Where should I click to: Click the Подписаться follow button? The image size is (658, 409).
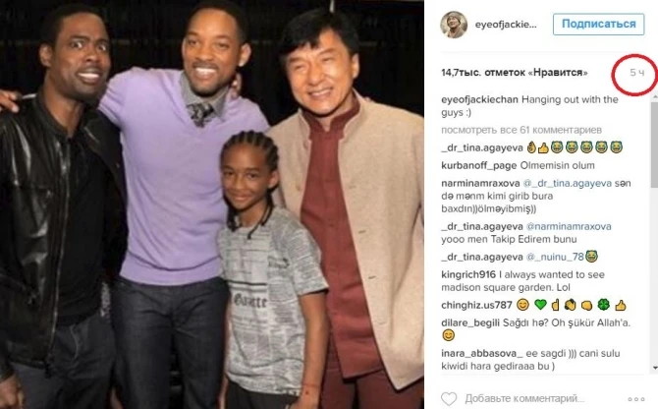(598, 24)
